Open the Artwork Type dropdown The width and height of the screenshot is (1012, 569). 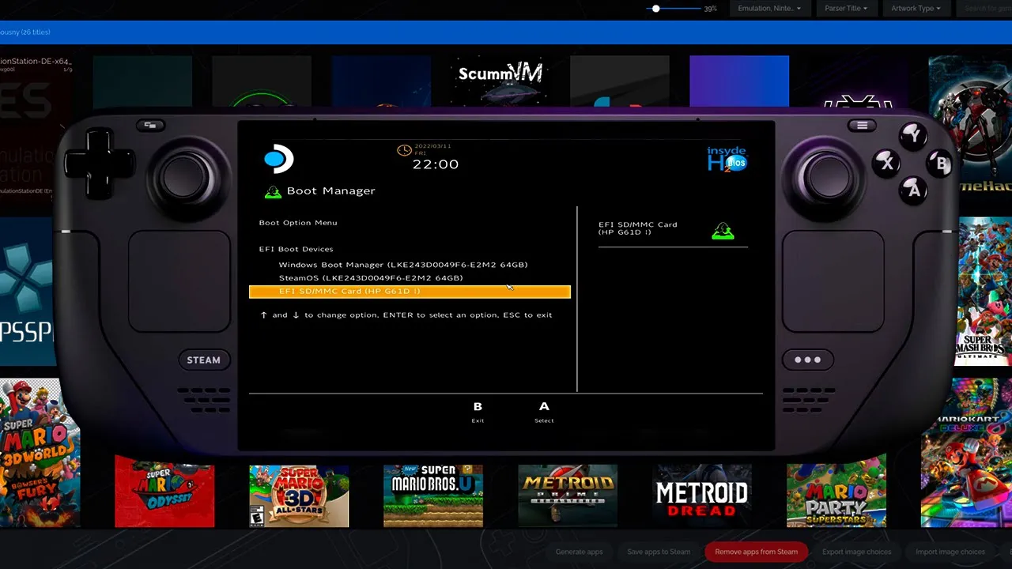point(916,9)
